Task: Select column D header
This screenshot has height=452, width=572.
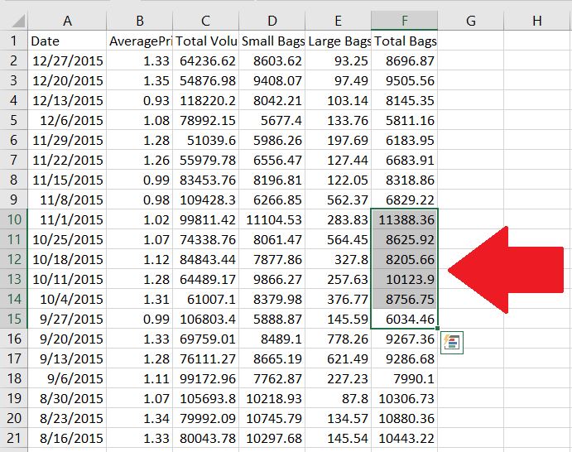Action: (272, 21)
